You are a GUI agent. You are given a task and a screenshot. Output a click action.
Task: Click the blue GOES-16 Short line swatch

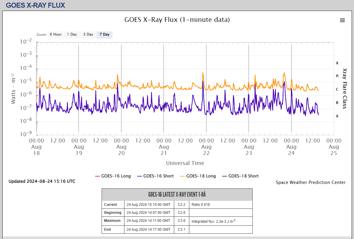140,176
